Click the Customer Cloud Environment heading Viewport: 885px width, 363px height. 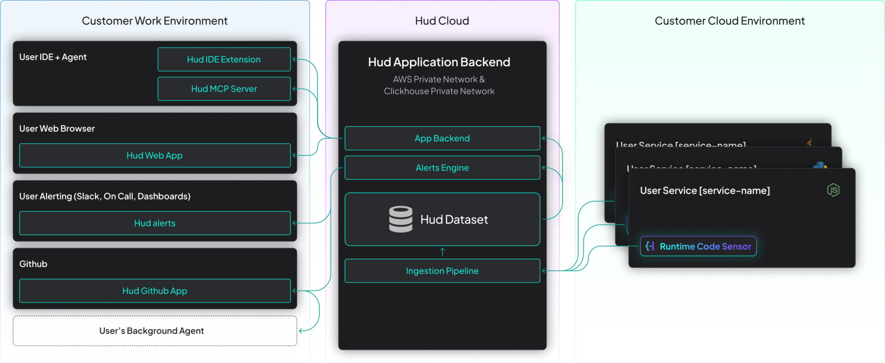pyautogui.click(x=730, y=21)
